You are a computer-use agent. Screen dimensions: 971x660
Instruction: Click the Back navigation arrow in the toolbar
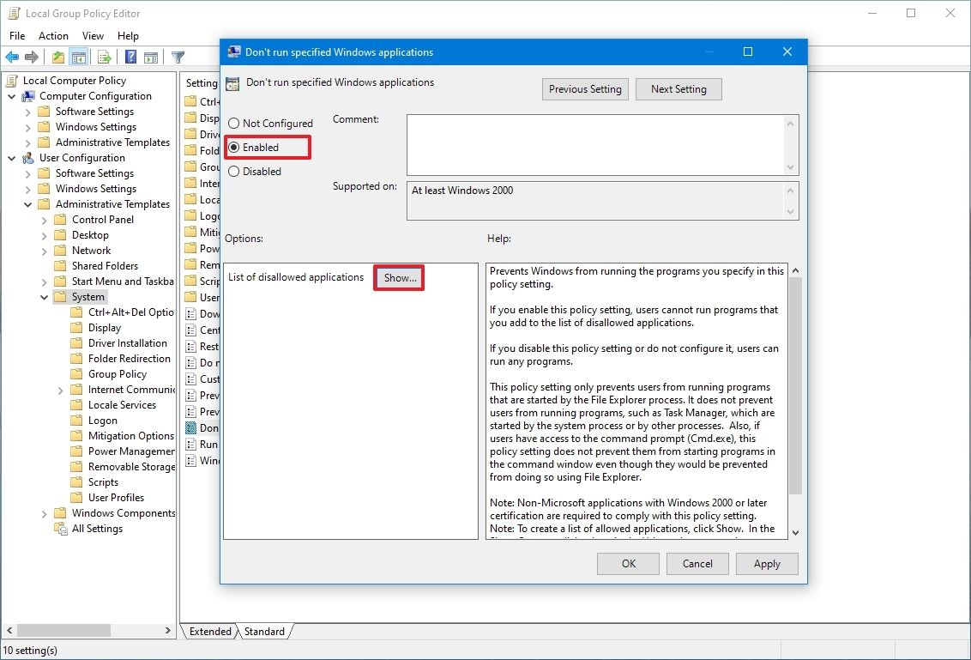tap(12, 57)
